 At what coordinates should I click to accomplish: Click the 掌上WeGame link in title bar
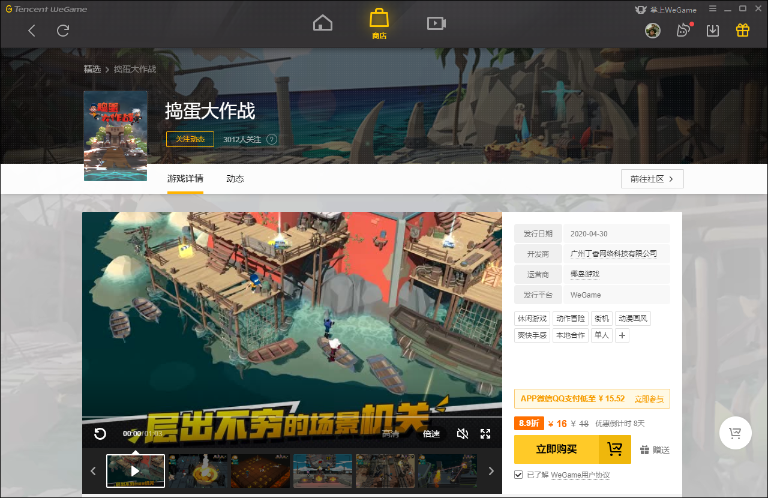coord(665,9)
